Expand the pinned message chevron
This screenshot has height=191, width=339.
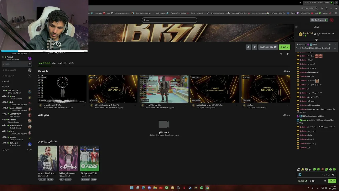pyautogui.click(x=335, y=49)
